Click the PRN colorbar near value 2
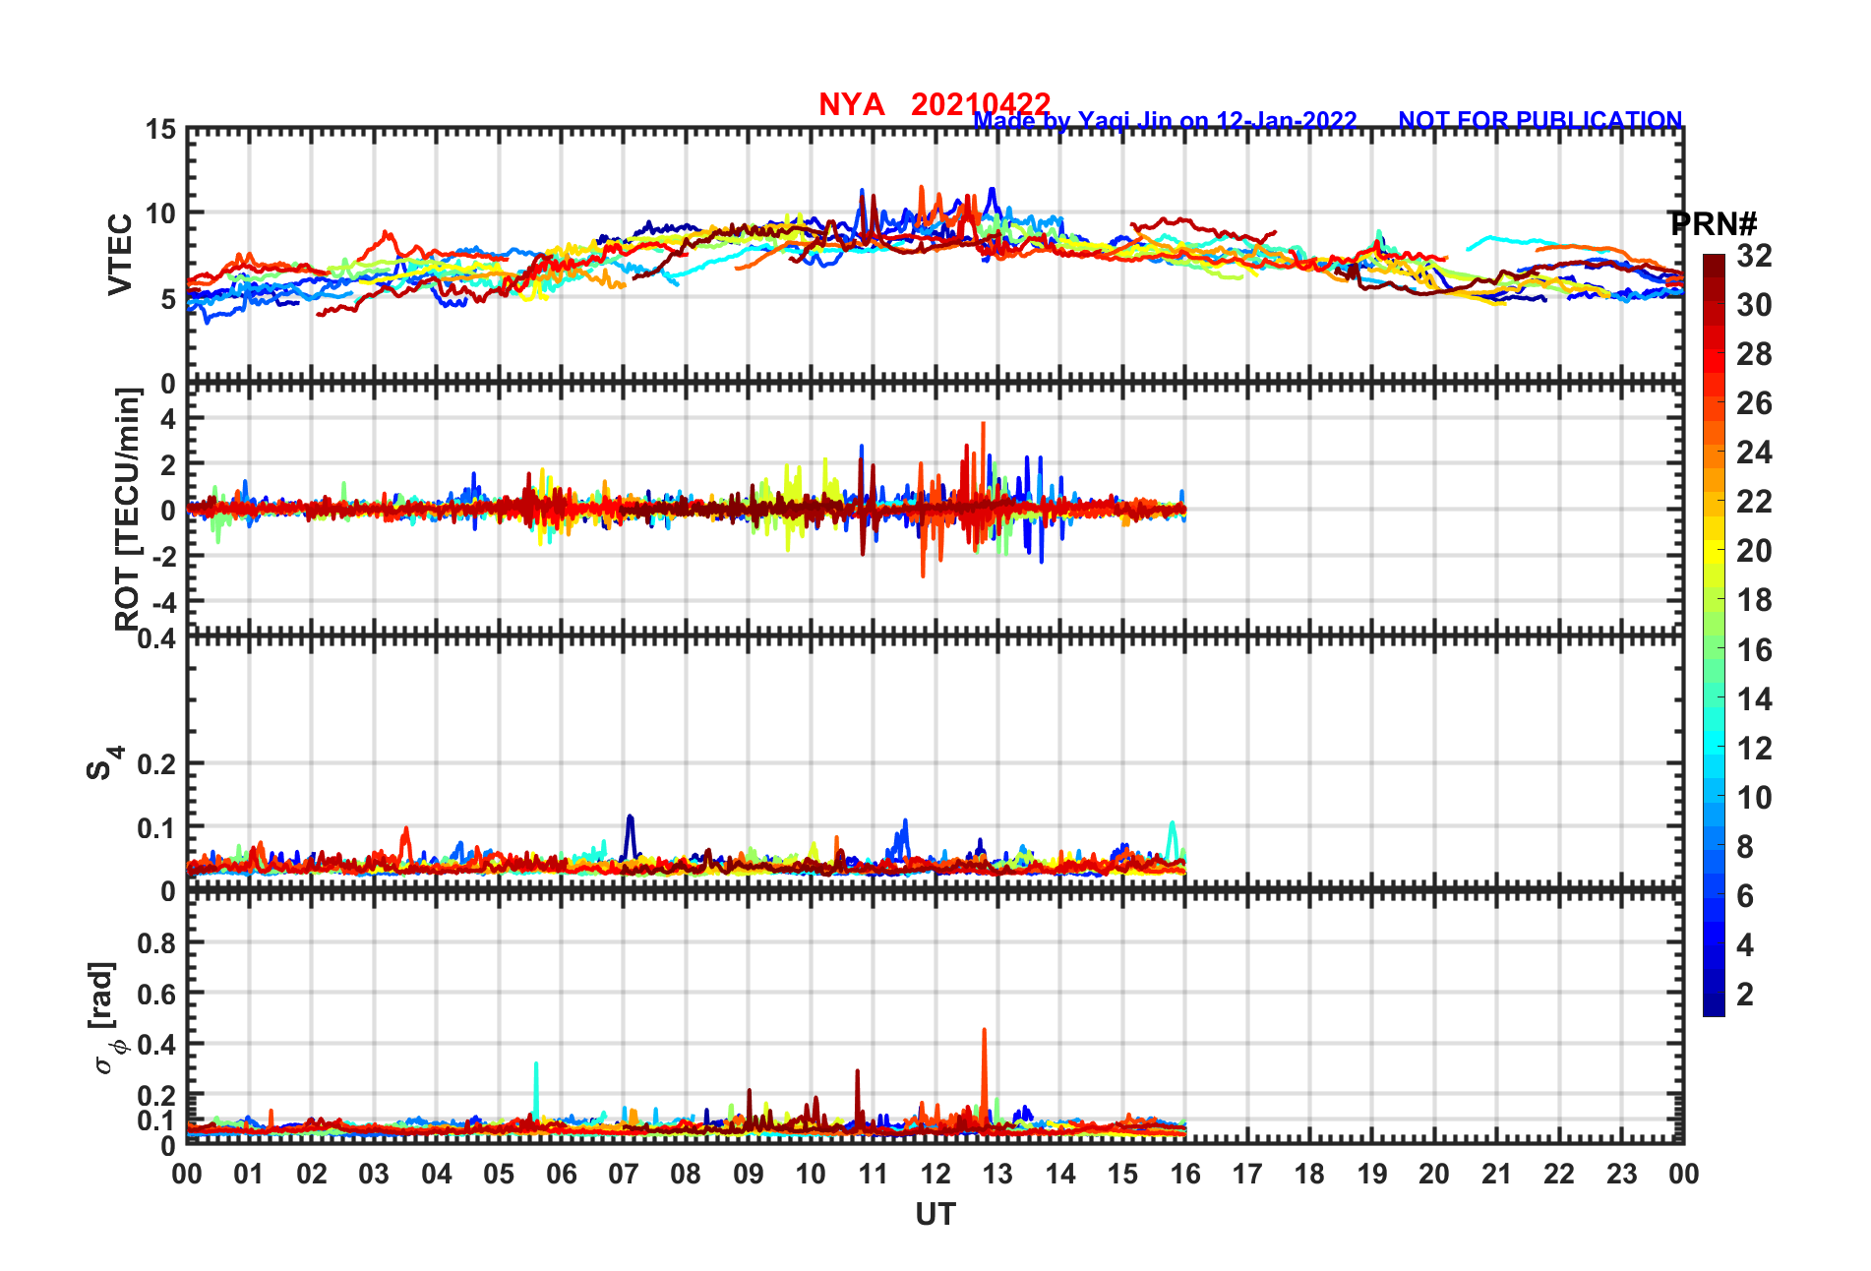This screenshot has width=1871, height=1271. click(1714, 994)
